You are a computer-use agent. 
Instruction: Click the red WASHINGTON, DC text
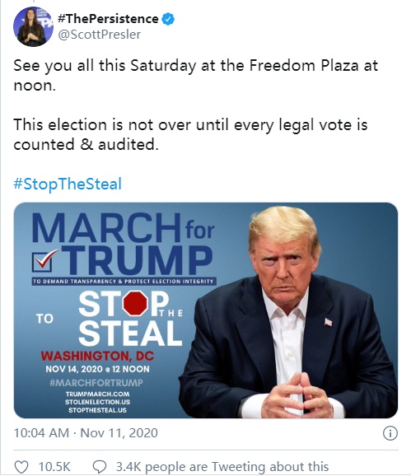(x=97, y=356)
